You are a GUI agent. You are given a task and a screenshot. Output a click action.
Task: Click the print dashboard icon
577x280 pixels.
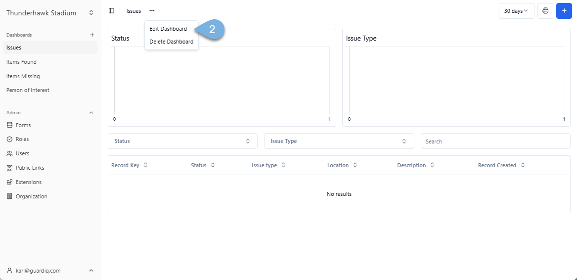(545, 11)
